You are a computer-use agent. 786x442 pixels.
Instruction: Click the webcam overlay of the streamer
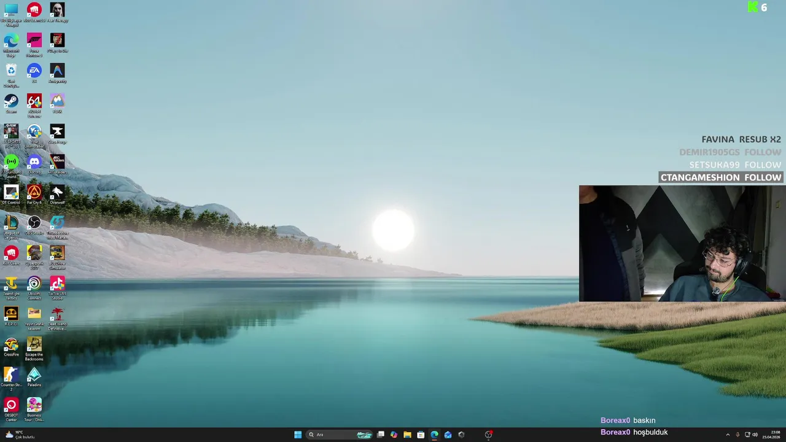click(682, 243)
